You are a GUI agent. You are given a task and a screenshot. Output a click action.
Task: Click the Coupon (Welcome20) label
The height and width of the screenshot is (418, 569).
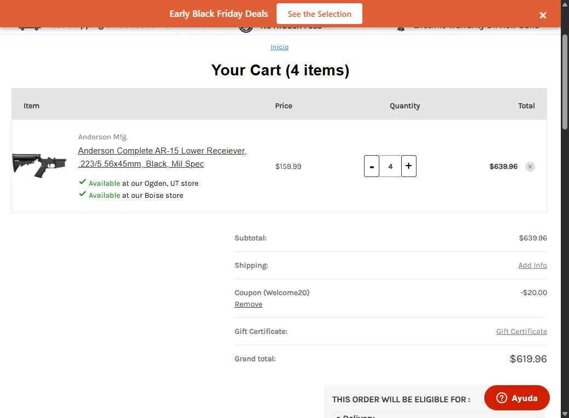click(272, 292)
